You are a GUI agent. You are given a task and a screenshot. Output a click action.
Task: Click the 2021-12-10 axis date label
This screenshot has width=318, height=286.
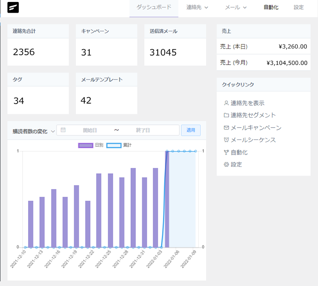(x=18, y=259)
